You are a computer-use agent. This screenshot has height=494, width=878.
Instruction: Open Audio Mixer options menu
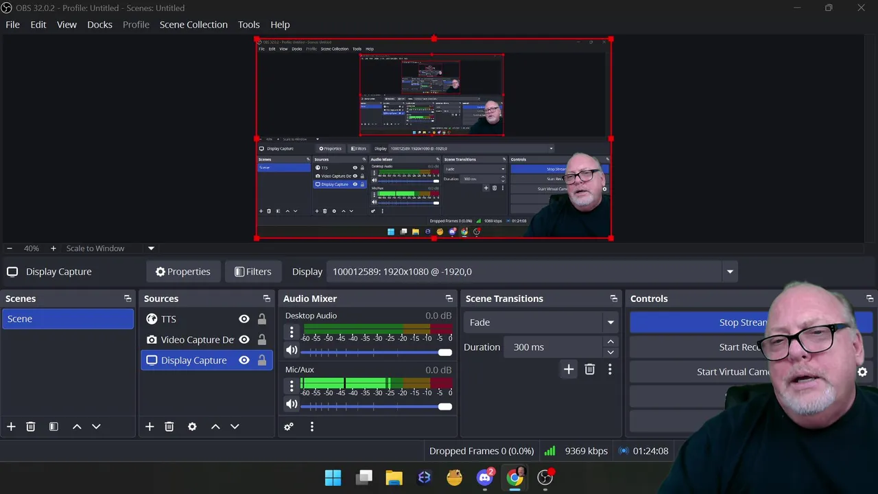click(311, 427)
